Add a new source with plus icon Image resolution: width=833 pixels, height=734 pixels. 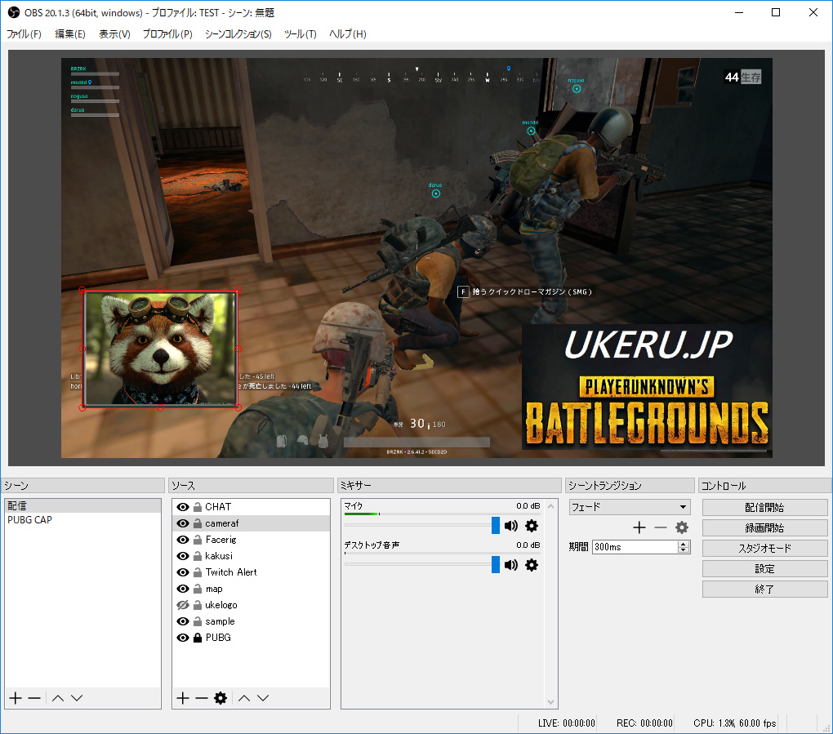[182, 698]
